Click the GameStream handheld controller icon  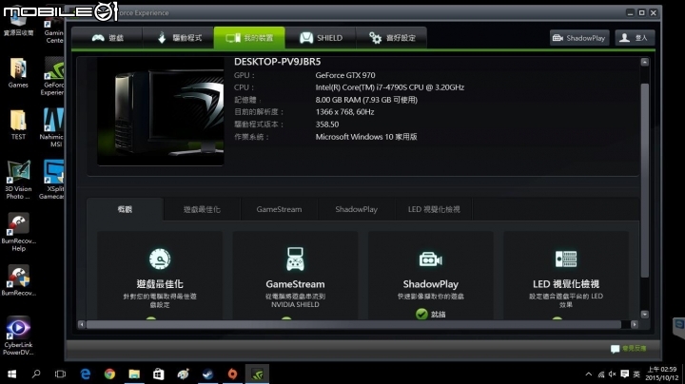[x=295, y=259]
